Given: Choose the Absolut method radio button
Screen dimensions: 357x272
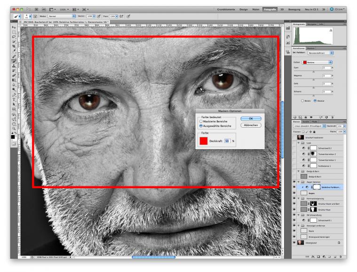Looking at the screenshot, I should click(315, 101).
